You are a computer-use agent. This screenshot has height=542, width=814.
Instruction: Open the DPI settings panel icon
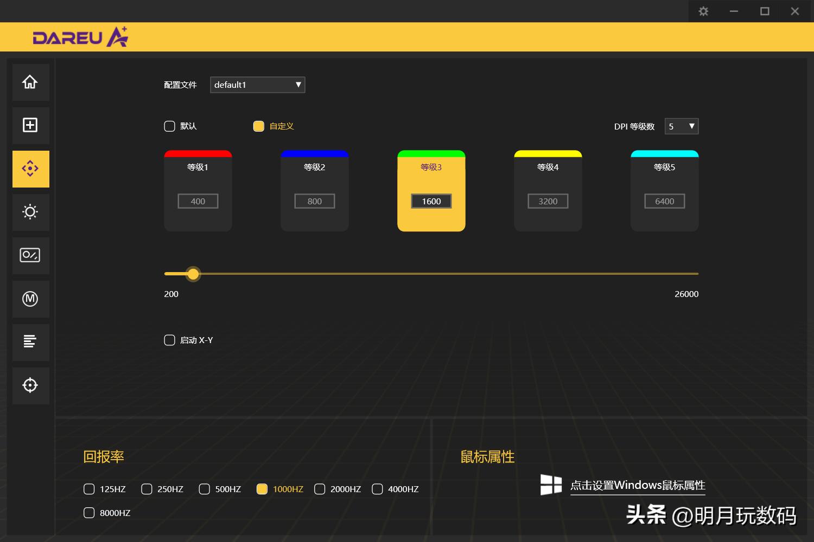30,169
